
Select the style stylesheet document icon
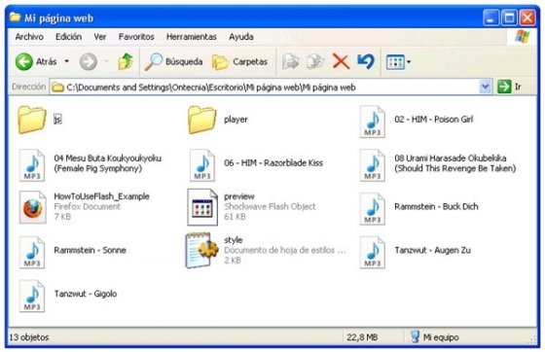202,251
